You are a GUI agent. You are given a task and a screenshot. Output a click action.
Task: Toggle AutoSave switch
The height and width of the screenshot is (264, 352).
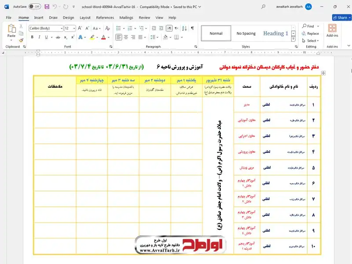coord(35,7)
